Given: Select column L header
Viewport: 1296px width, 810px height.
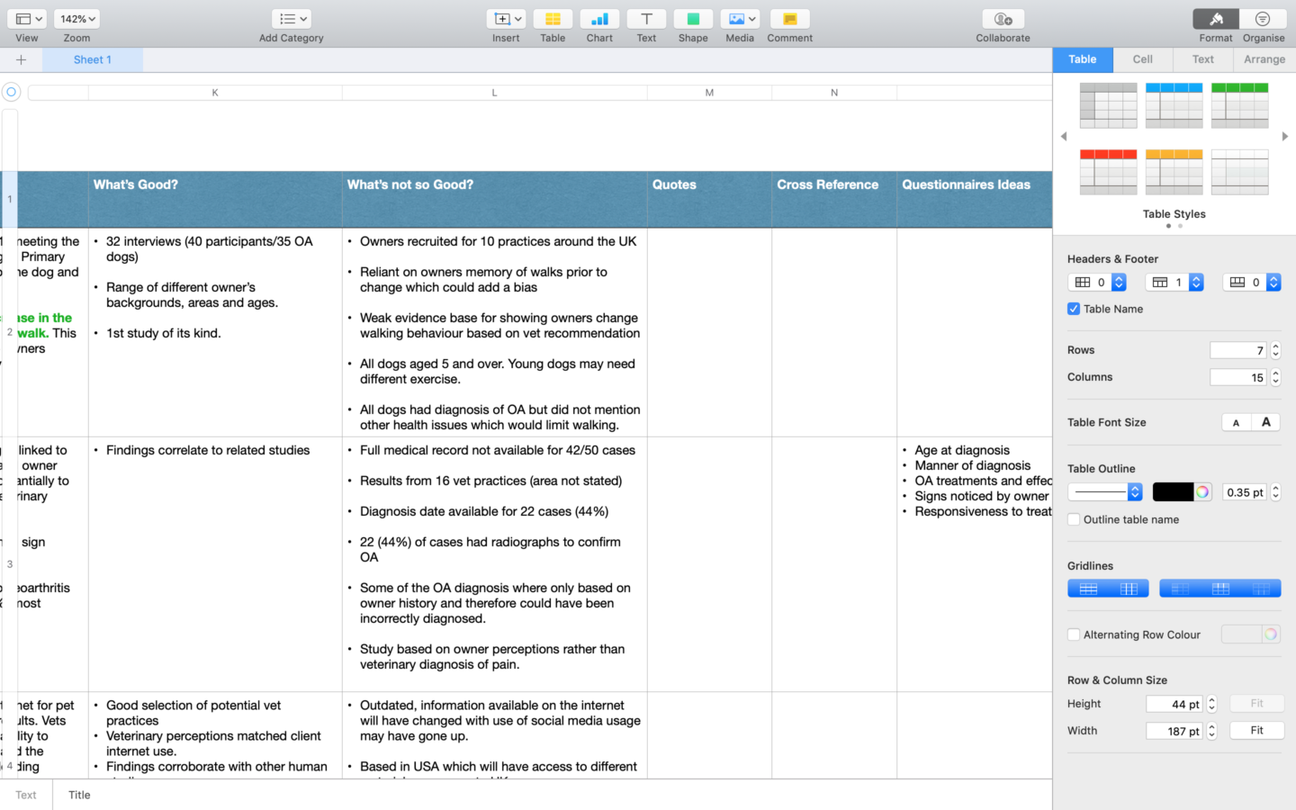Looking at the screenshot, I should coord(494,93).
